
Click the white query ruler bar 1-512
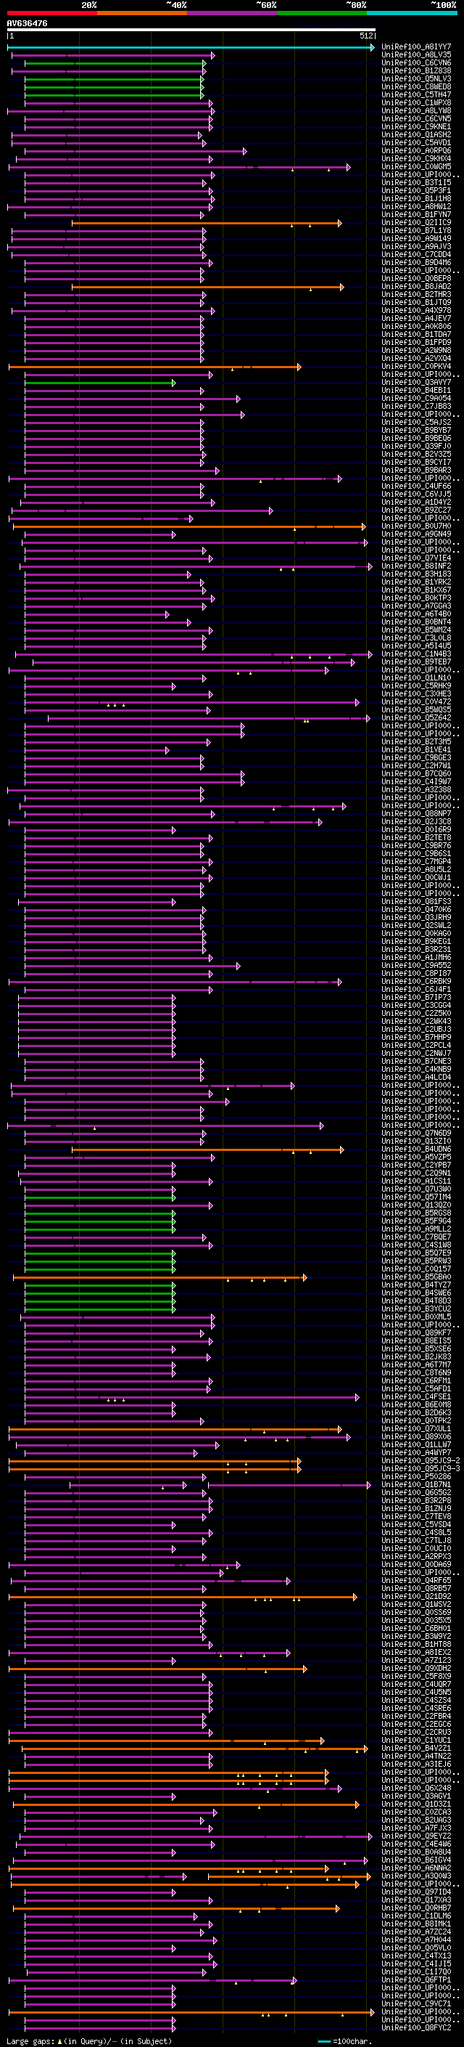point(191,30)
